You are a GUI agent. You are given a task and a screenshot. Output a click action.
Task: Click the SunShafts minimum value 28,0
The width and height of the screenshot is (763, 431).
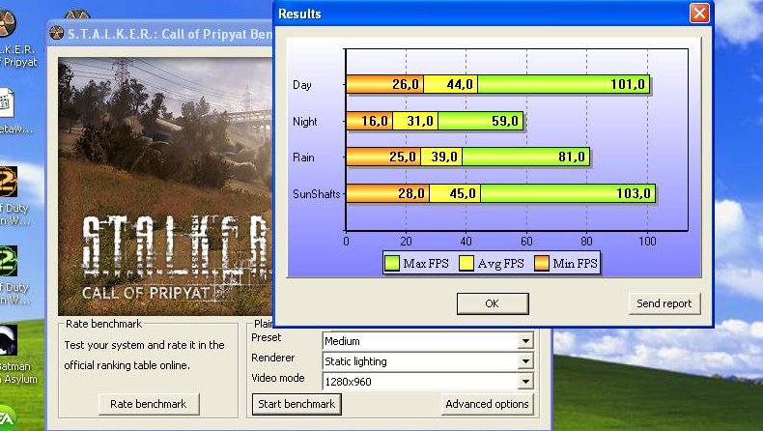tap(411, 193)
